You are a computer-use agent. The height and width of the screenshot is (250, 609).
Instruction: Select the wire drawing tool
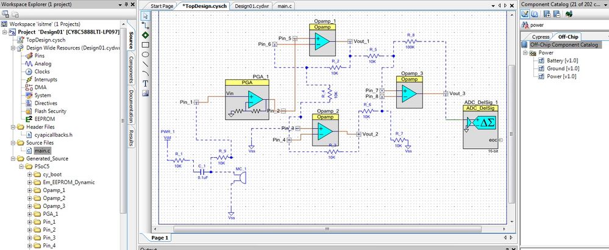[x=146, y=26]
